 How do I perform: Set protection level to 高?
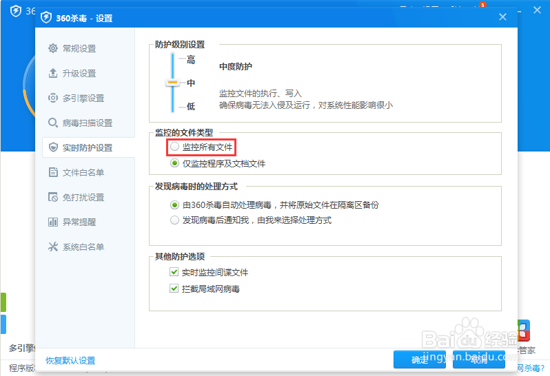coord(191,60)
